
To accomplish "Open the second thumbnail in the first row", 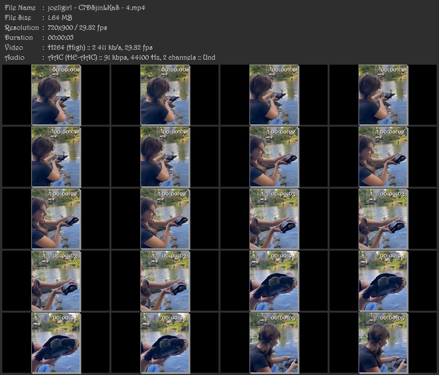I will click(x=165, y=95).
